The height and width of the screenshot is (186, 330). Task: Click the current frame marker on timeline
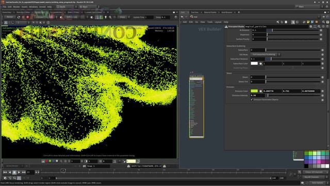click(63, 171)
